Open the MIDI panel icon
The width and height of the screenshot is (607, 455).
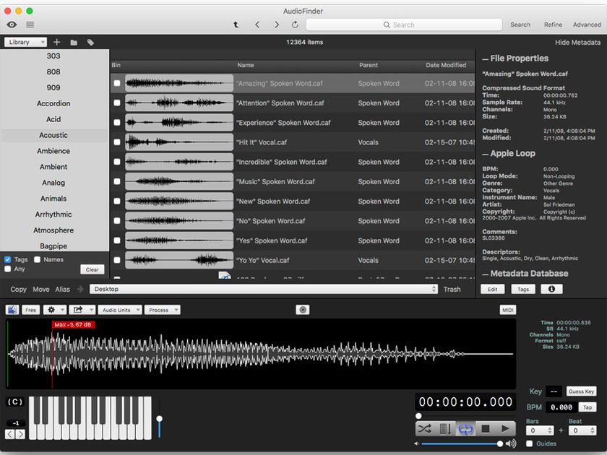pos(507,309)
